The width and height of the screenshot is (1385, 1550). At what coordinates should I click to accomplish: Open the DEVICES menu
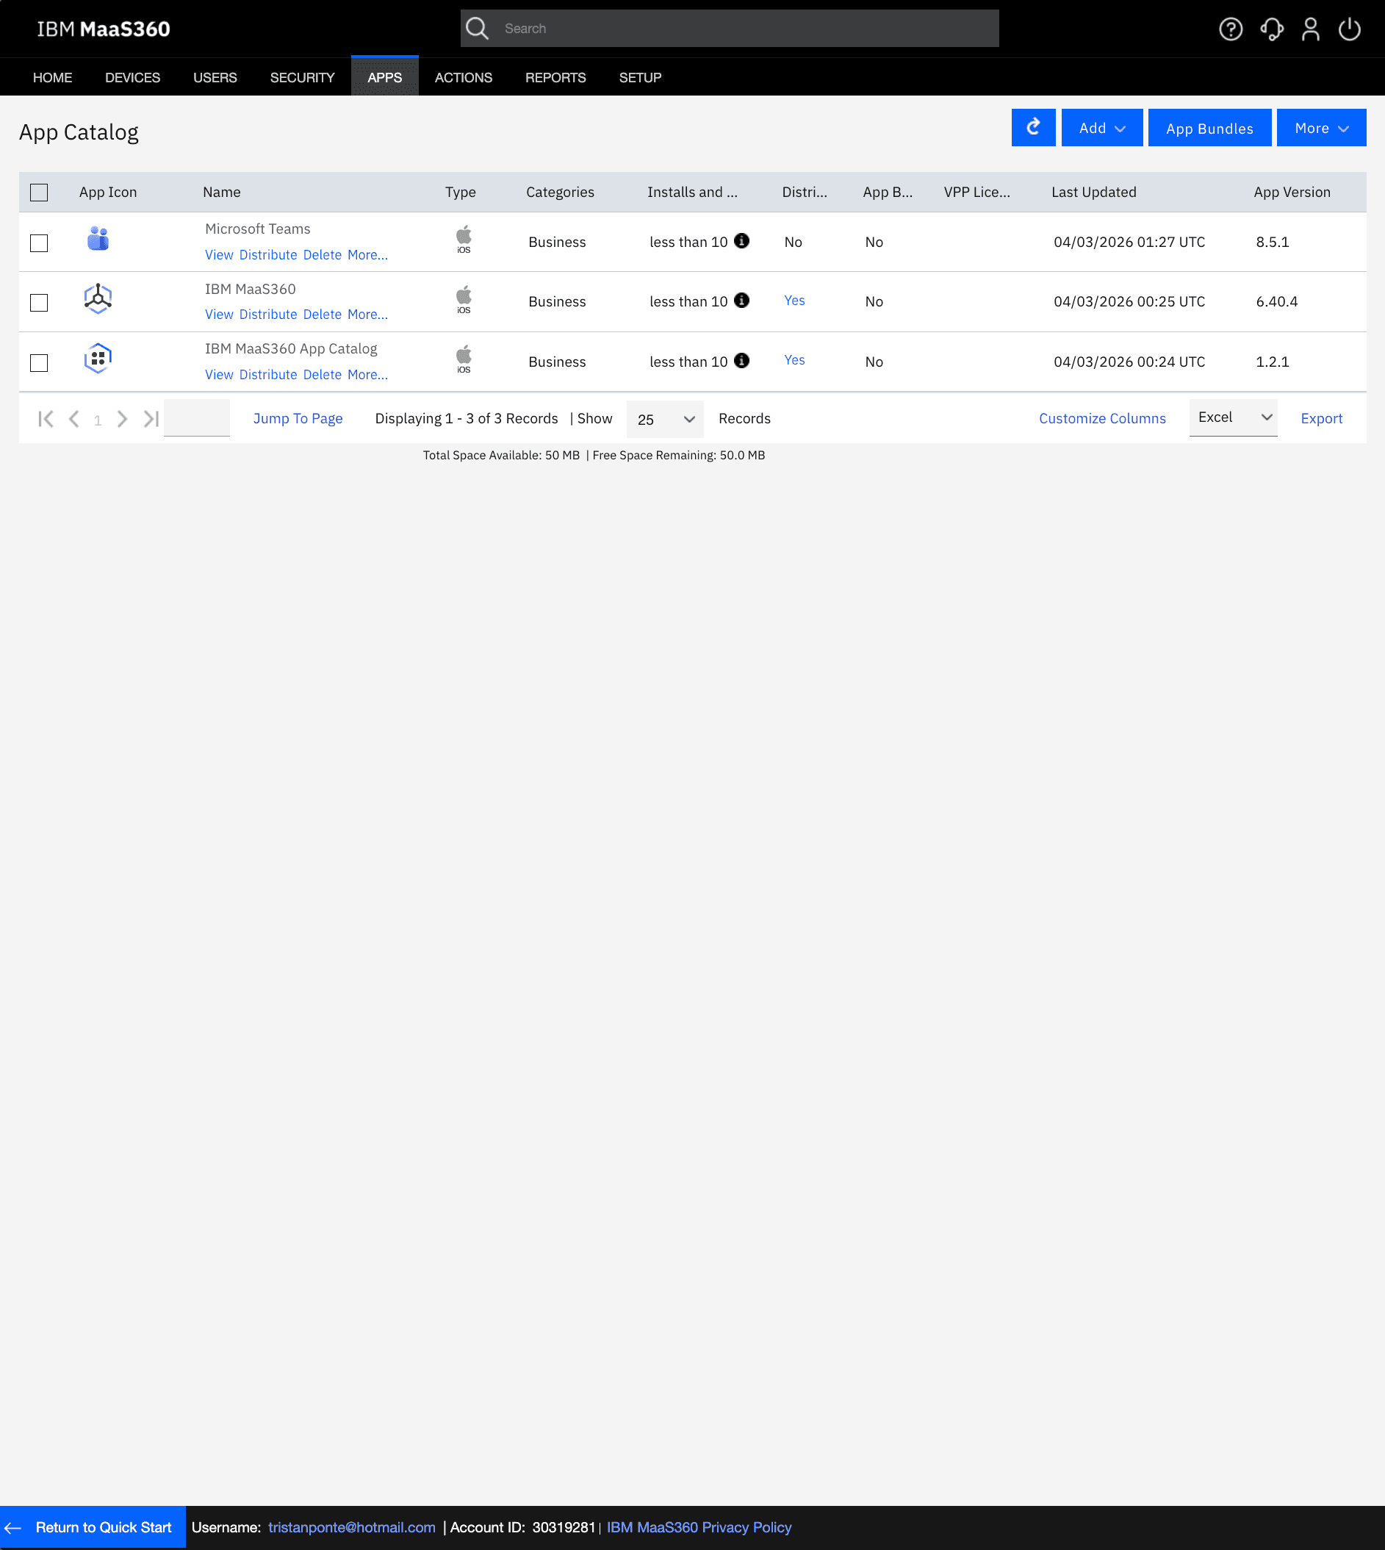coord(132,78)
